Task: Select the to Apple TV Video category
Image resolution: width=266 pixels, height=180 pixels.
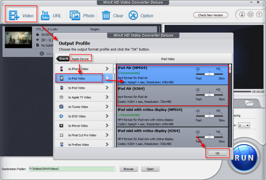Action: pyautogui.click(x=84, y=97)
